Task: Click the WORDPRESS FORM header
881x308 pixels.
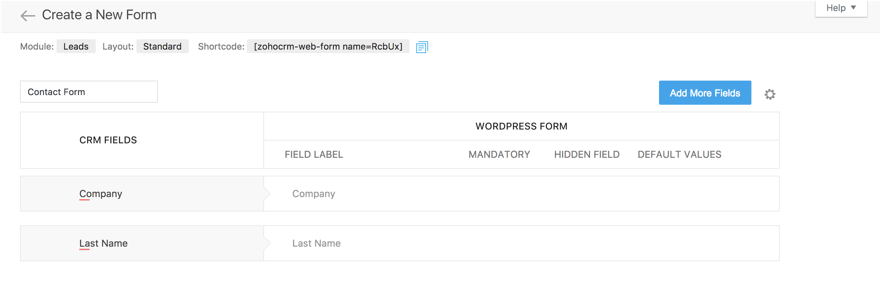Action: pos(521,126)
